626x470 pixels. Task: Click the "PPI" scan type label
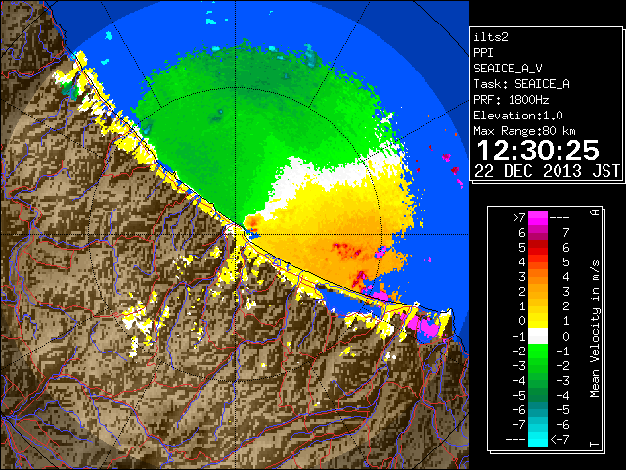pyautogui.click(x=483, y=53)
